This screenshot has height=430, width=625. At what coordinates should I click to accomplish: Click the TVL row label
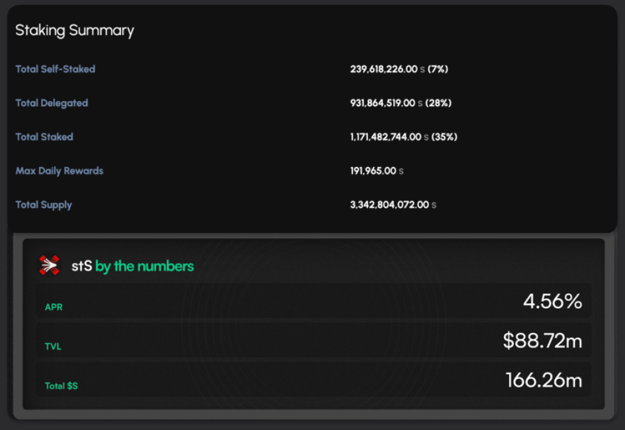(x=53, y=347)
